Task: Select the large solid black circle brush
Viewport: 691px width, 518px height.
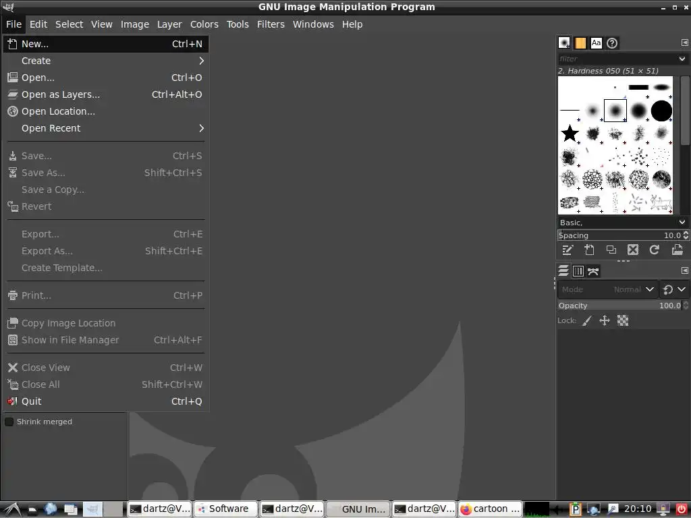Action: (x=661, y=111)
